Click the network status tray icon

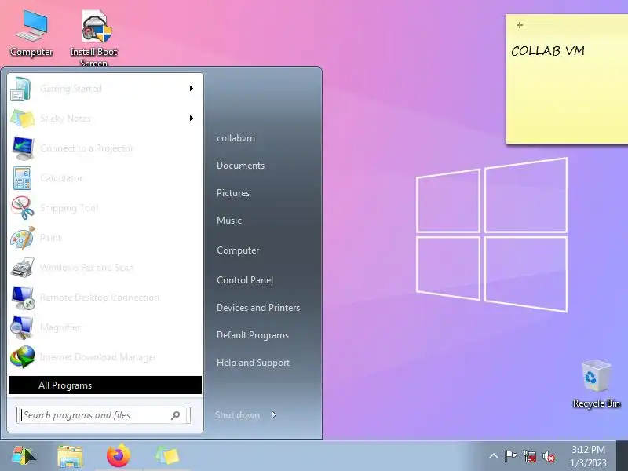(529, 457)
